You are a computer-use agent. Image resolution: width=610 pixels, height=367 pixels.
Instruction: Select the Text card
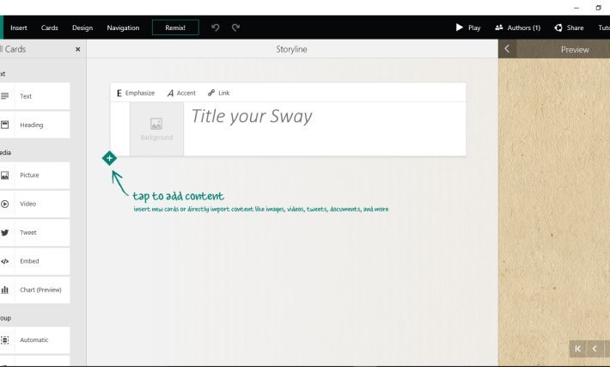pyautogui.click(x=34, y=96)
